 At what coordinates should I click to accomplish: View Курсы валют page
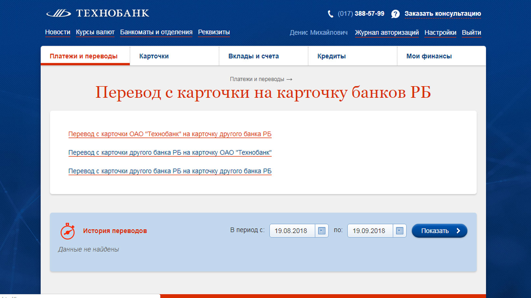click(95, 33)
